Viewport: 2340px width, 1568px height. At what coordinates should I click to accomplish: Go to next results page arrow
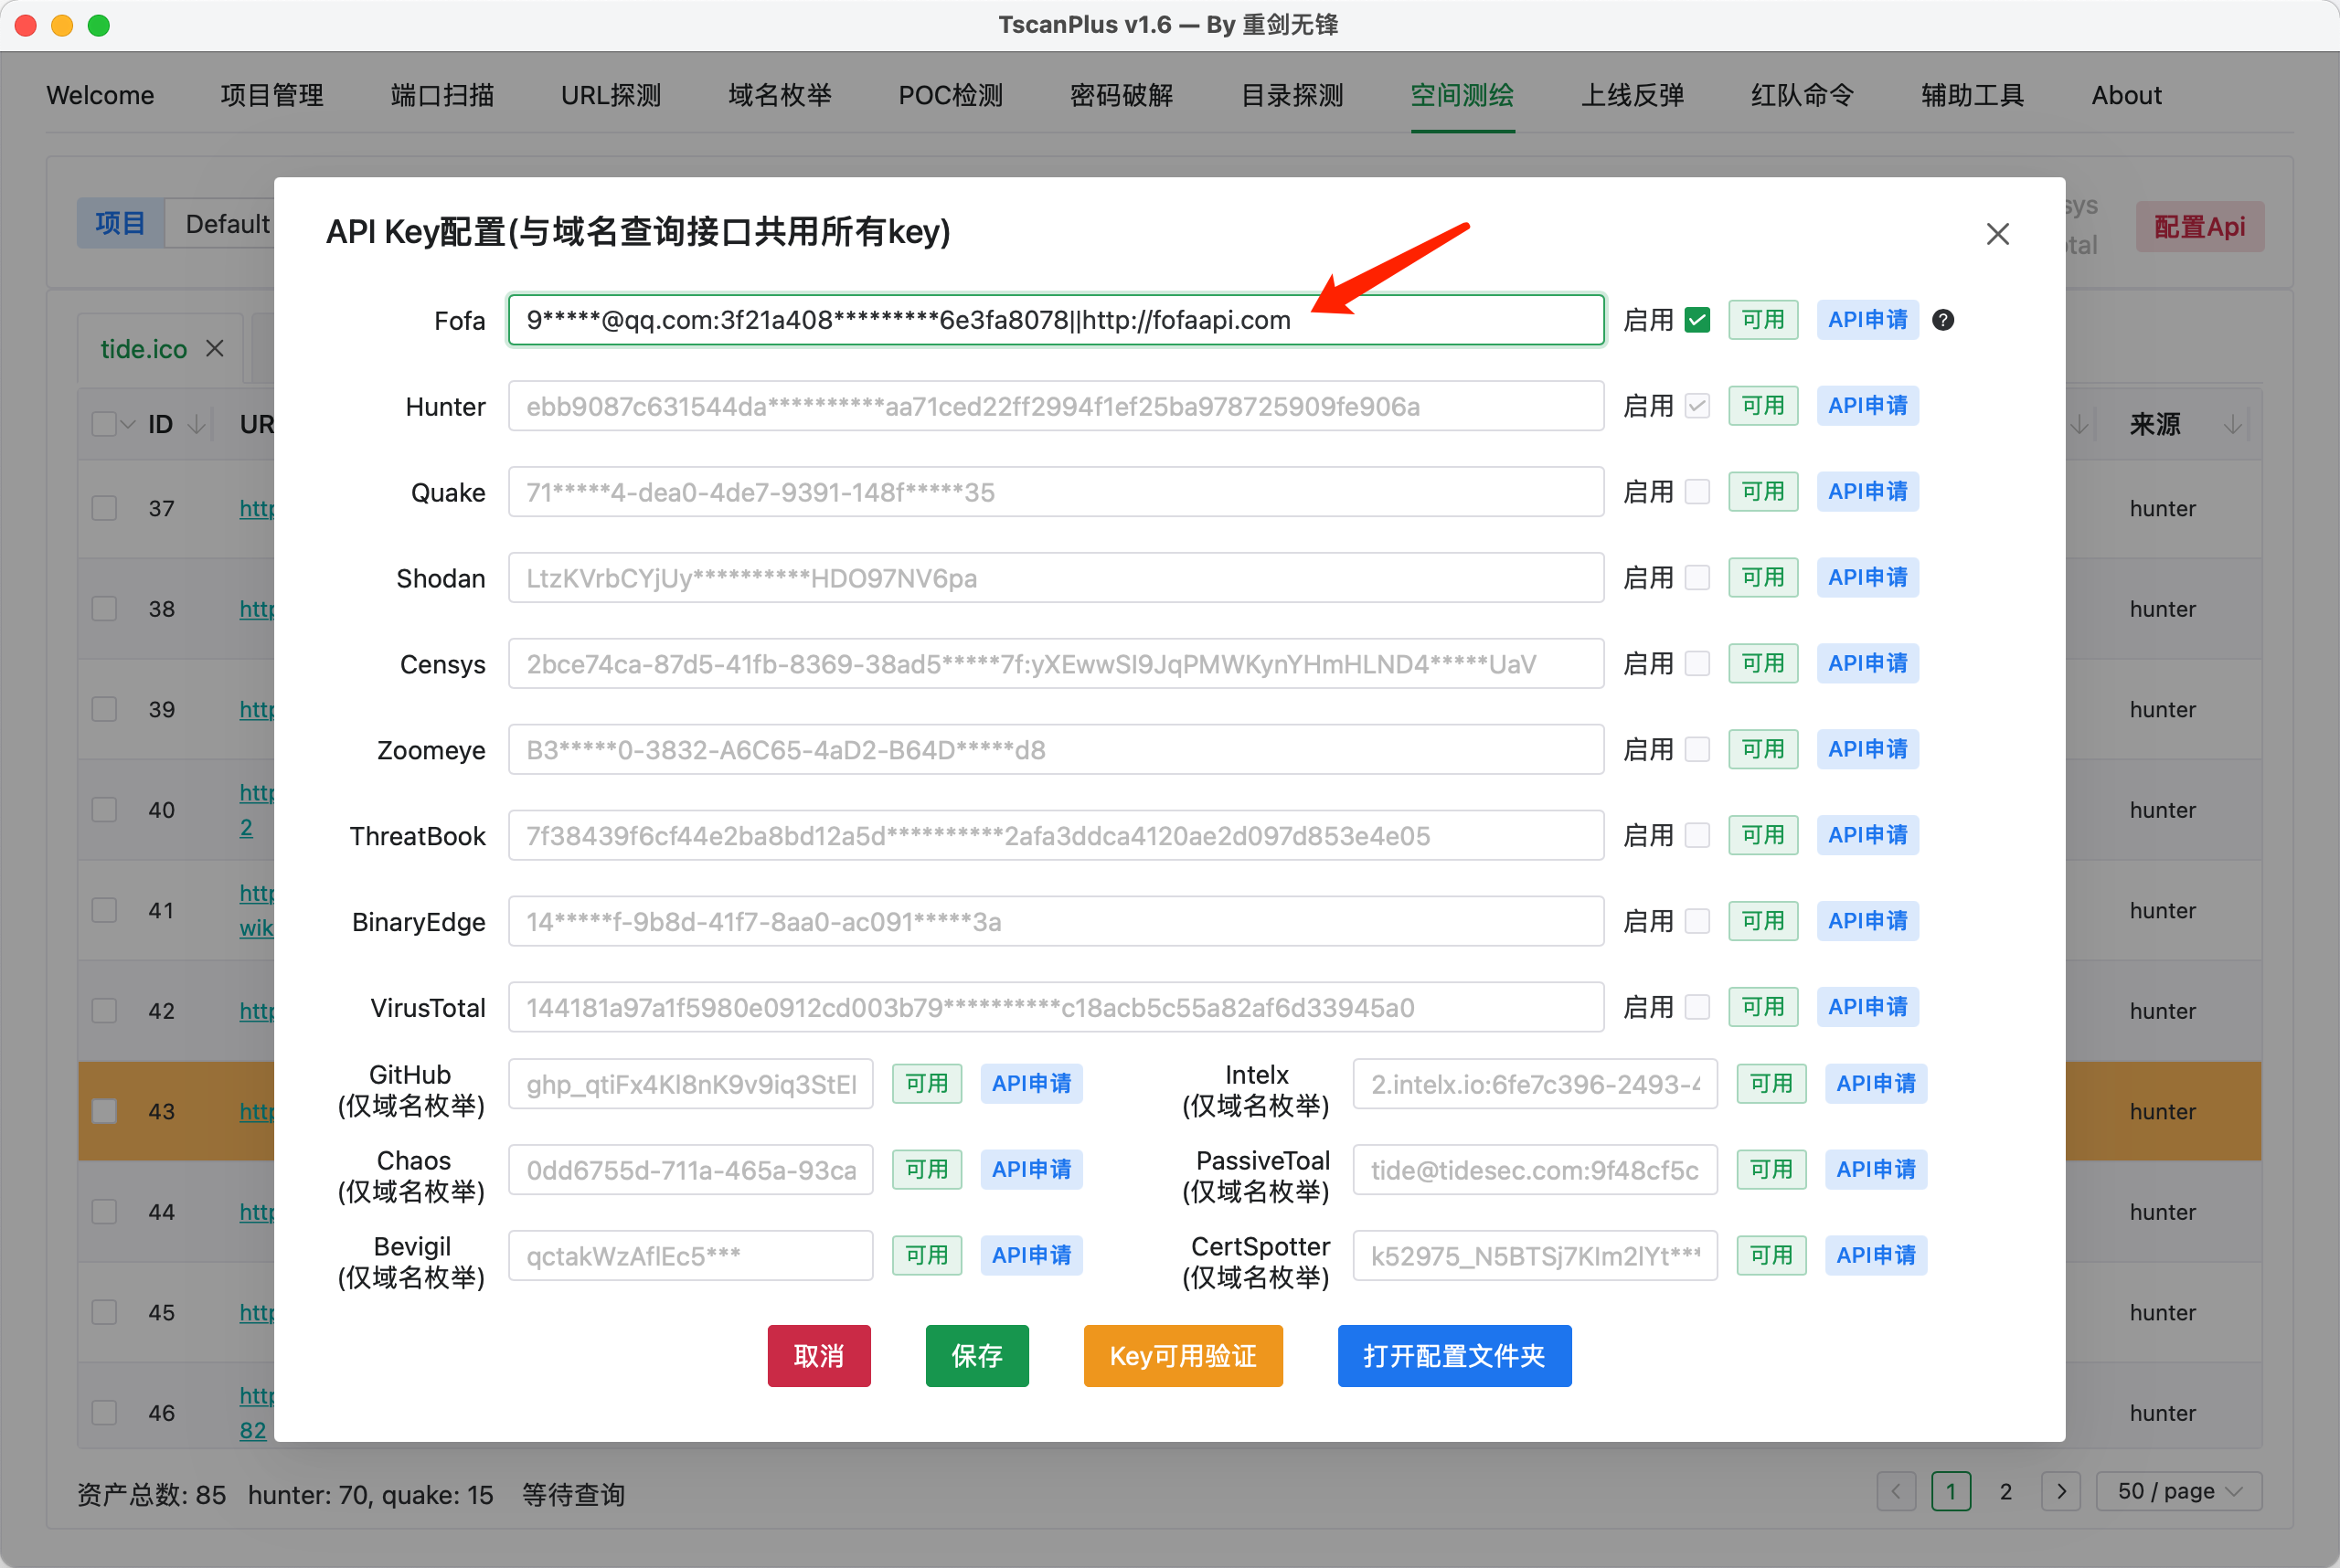click(x=2061, y=1491)
